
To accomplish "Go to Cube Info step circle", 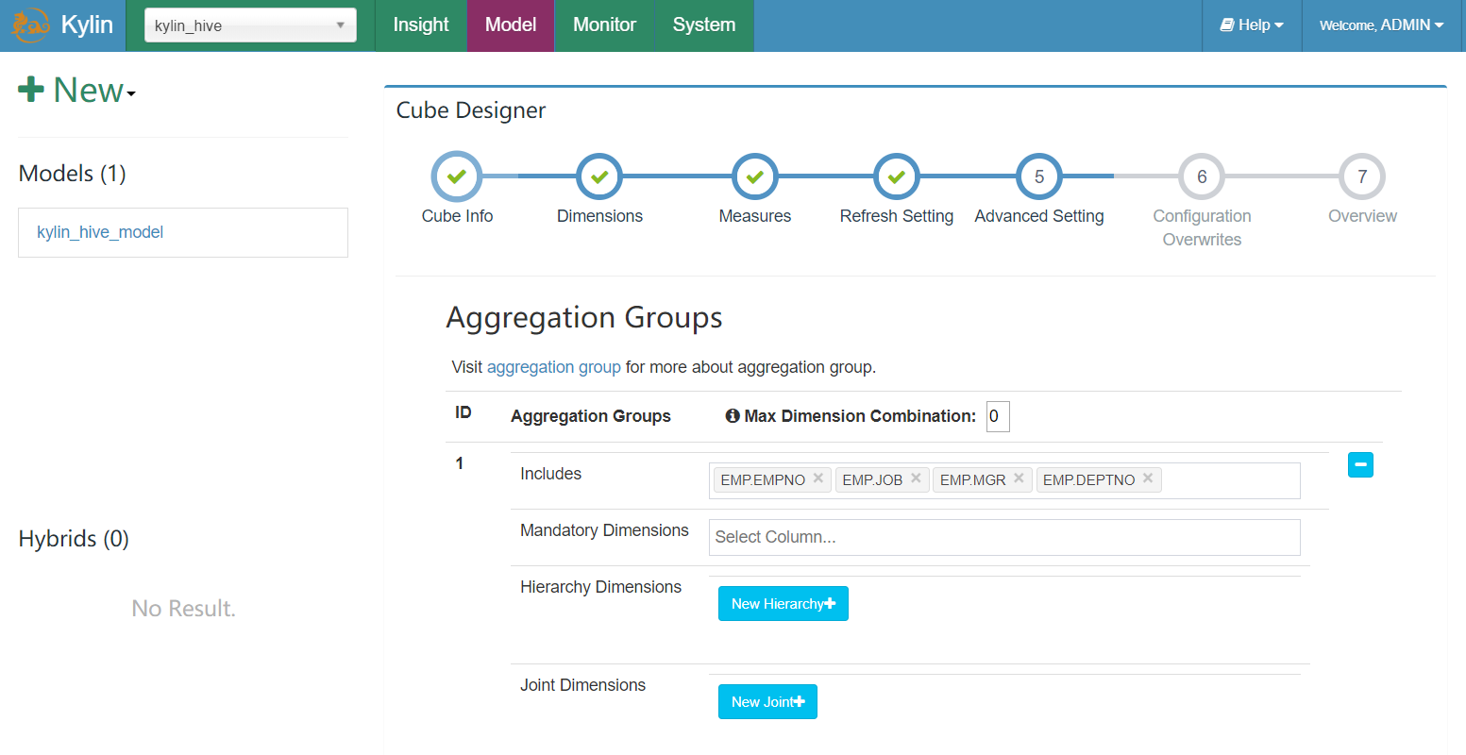I will point(457,176).
